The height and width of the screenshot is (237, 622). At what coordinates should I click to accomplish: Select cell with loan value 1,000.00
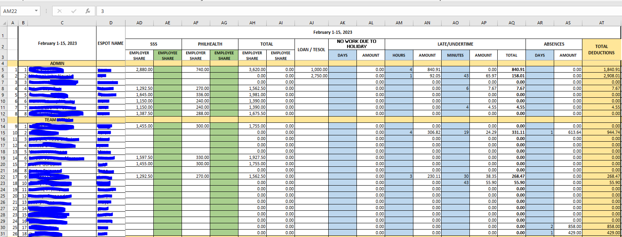tap(311, 69)
